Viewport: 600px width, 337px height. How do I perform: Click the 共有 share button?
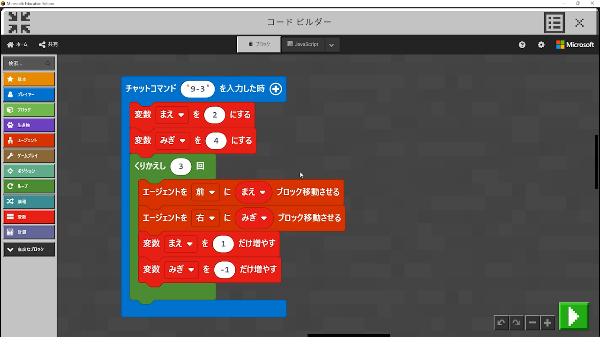pos(48,44)
